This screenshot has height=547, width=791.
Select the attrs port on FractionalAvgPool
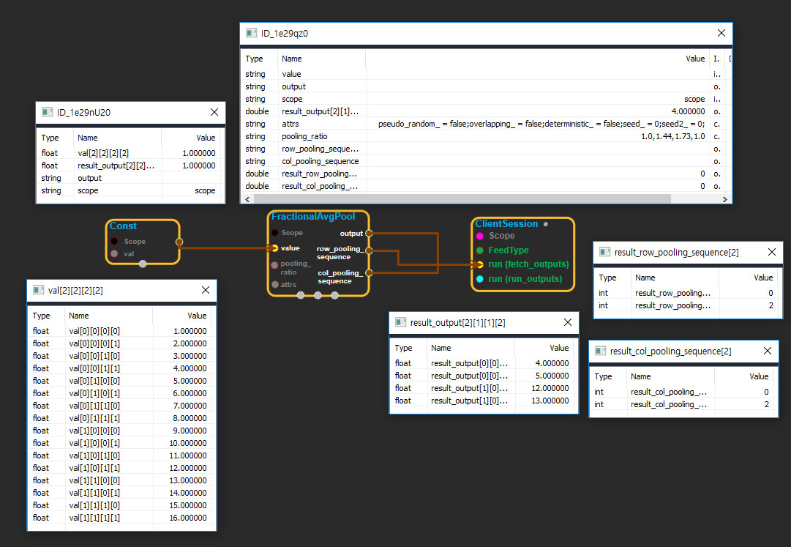275,284
